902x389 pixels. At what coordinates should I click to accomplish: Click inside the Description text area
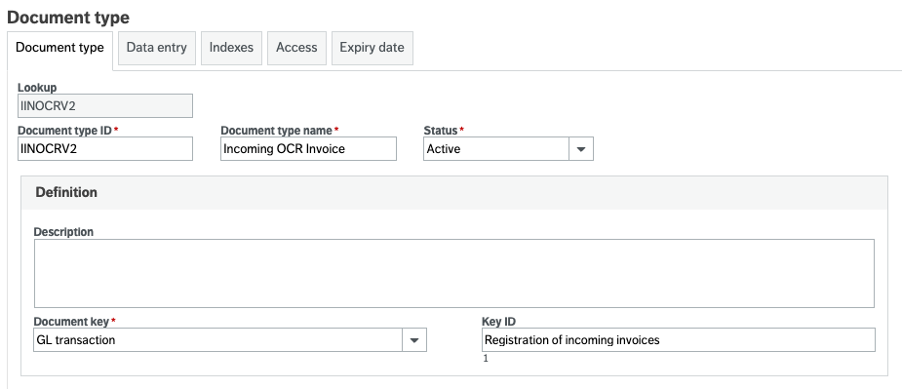tap(453, 273)
